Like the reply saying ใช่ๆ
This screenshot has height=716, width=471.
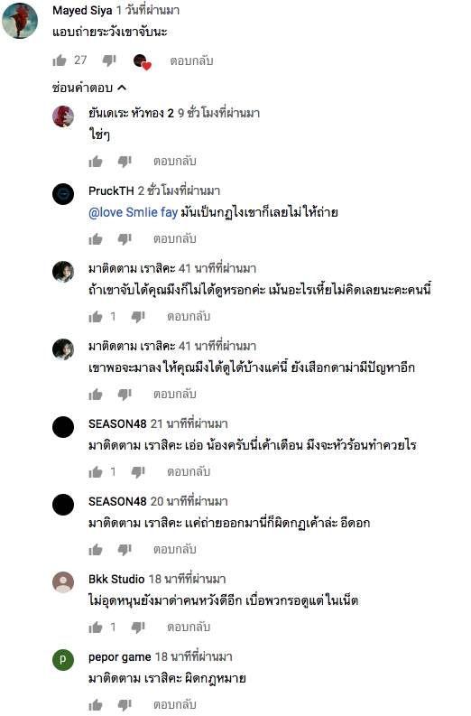96,162
